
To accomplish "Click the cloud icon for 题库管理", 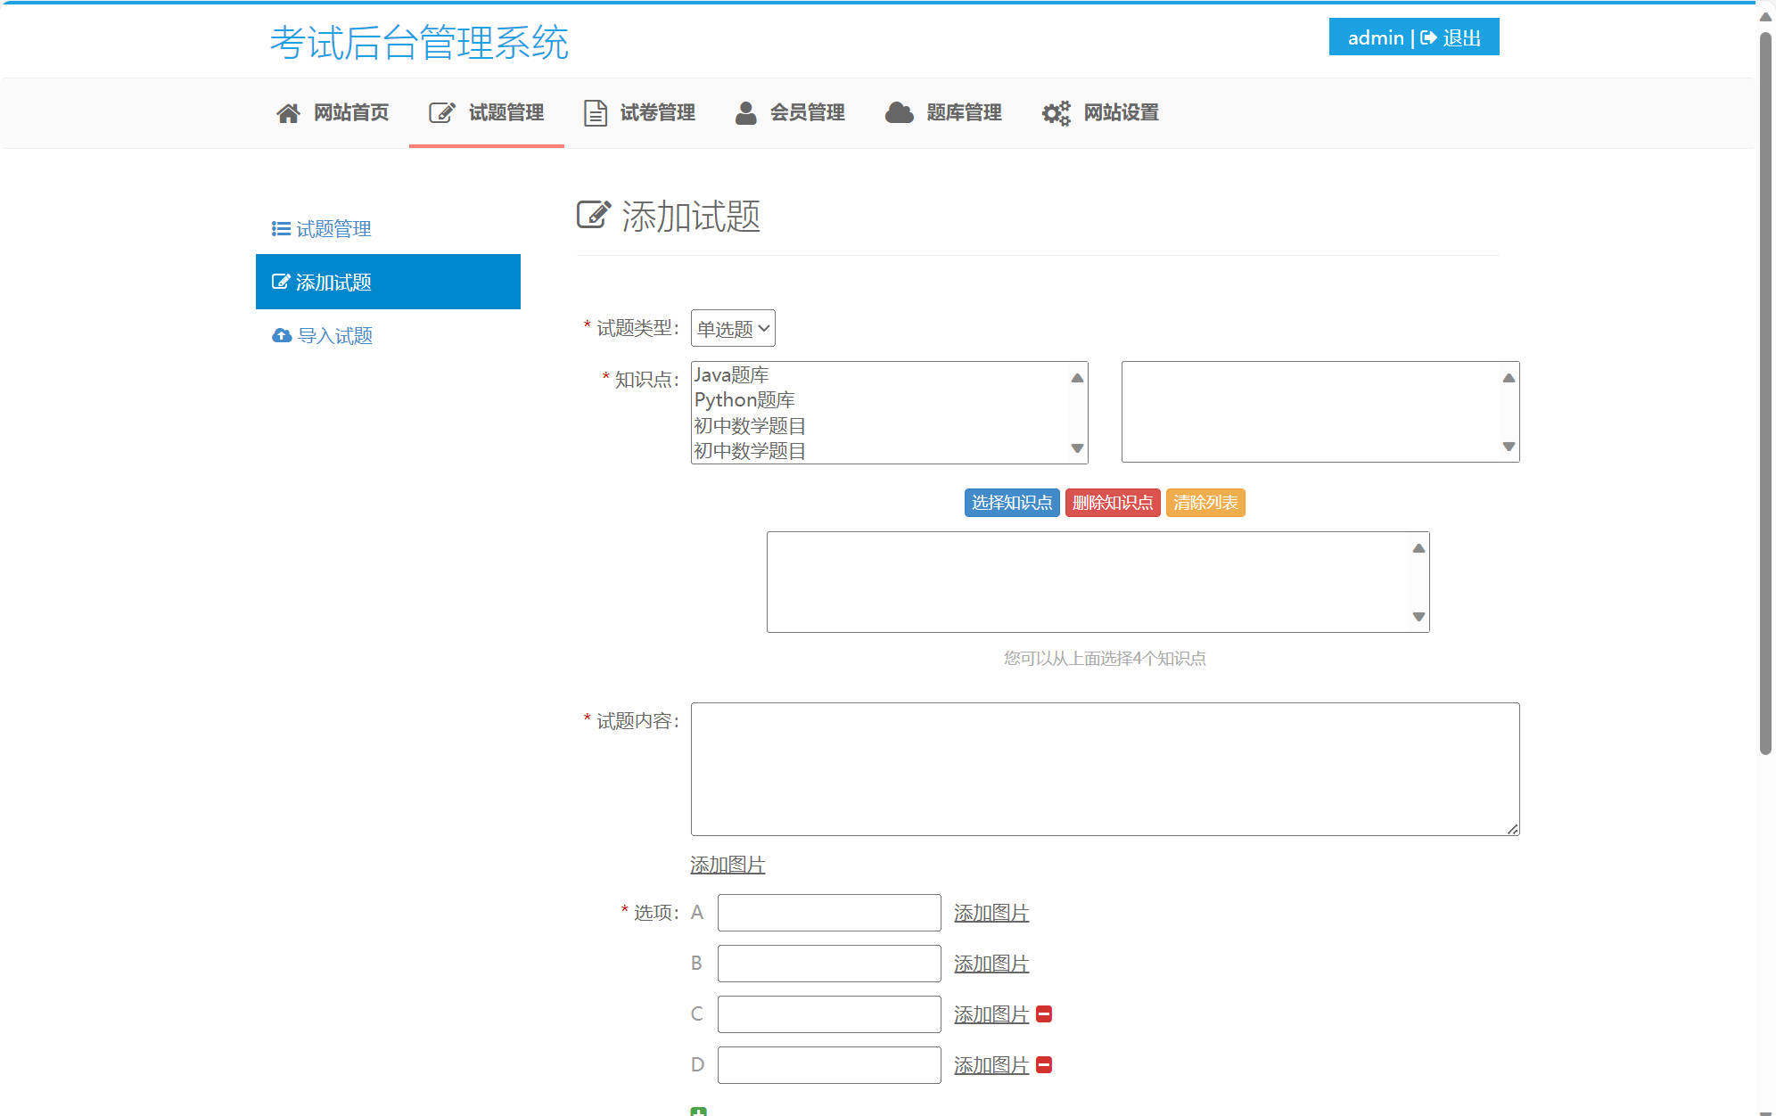I will coord(897,112).
